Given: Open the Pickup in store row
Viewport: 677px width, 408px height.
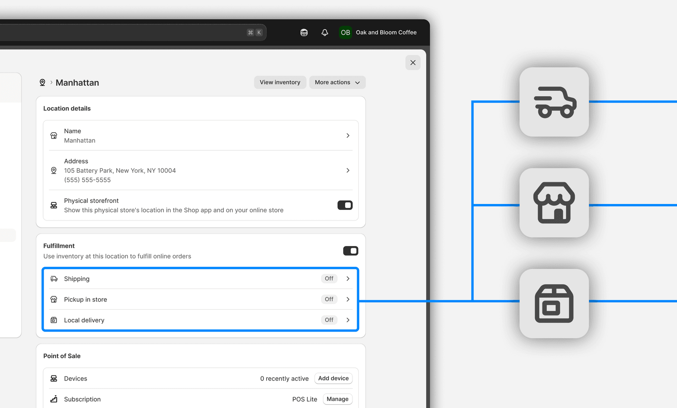Looking at the screenshot, I should 201,299.
